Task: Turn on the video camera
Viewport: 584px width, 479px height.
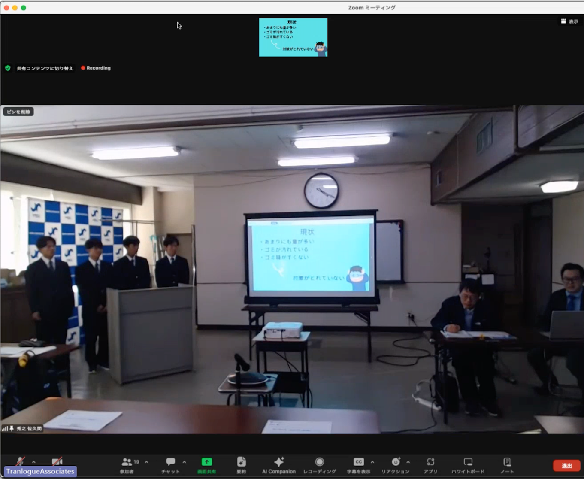Action: [57, 461]
